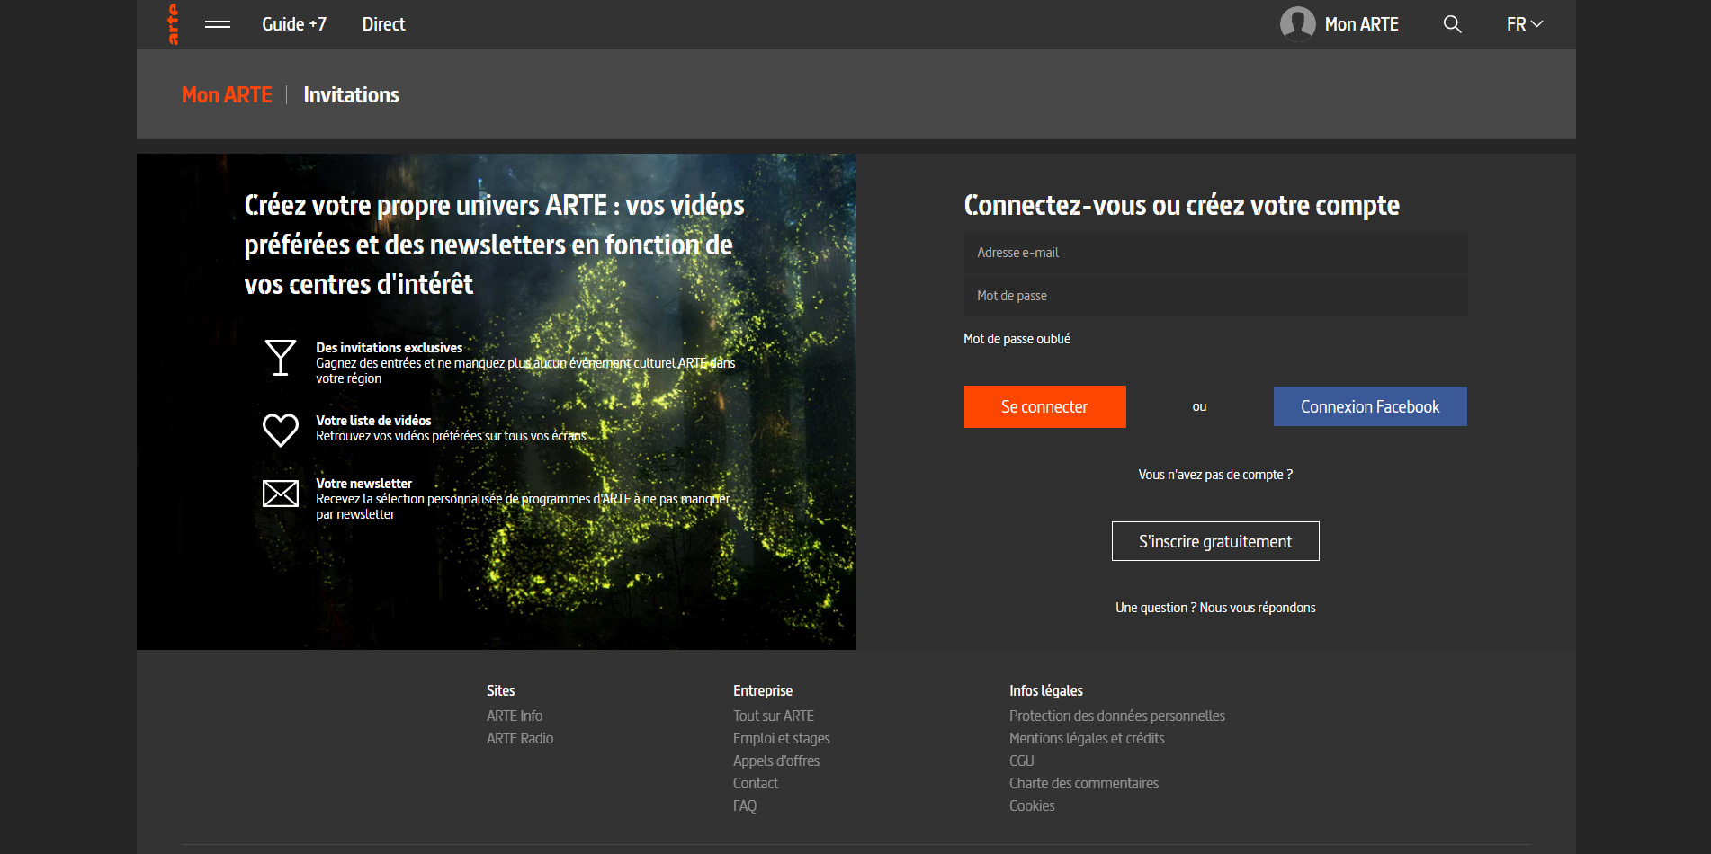Image resolution: width=1711 pixels, height=854 pixels.
Task: Click the Connexion Facebook button
Action: tap(1370, 406)
